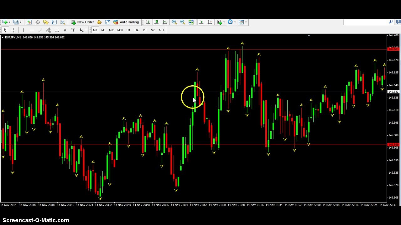401x225 pixels.
Task: Select the Crosshair tool
Action: (13, 30)
